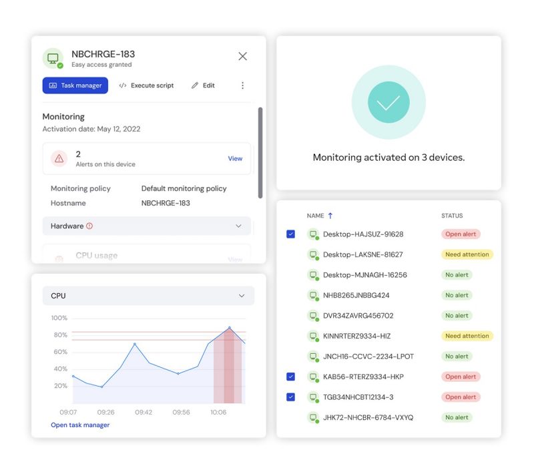Click the Hardware warning info icon

point(89,226)
